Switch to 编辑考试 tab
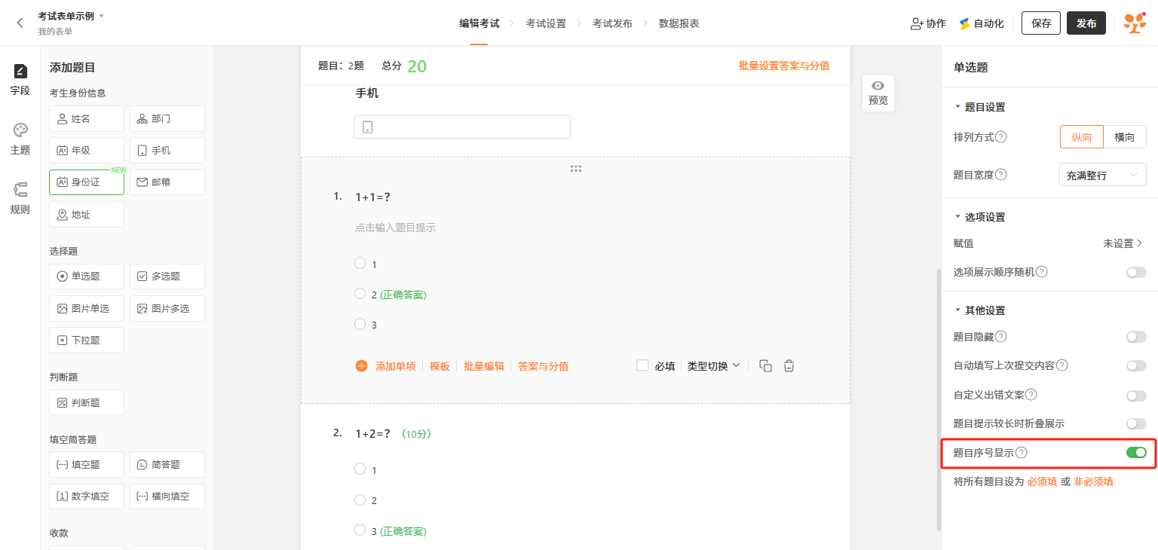 point(479,23)
